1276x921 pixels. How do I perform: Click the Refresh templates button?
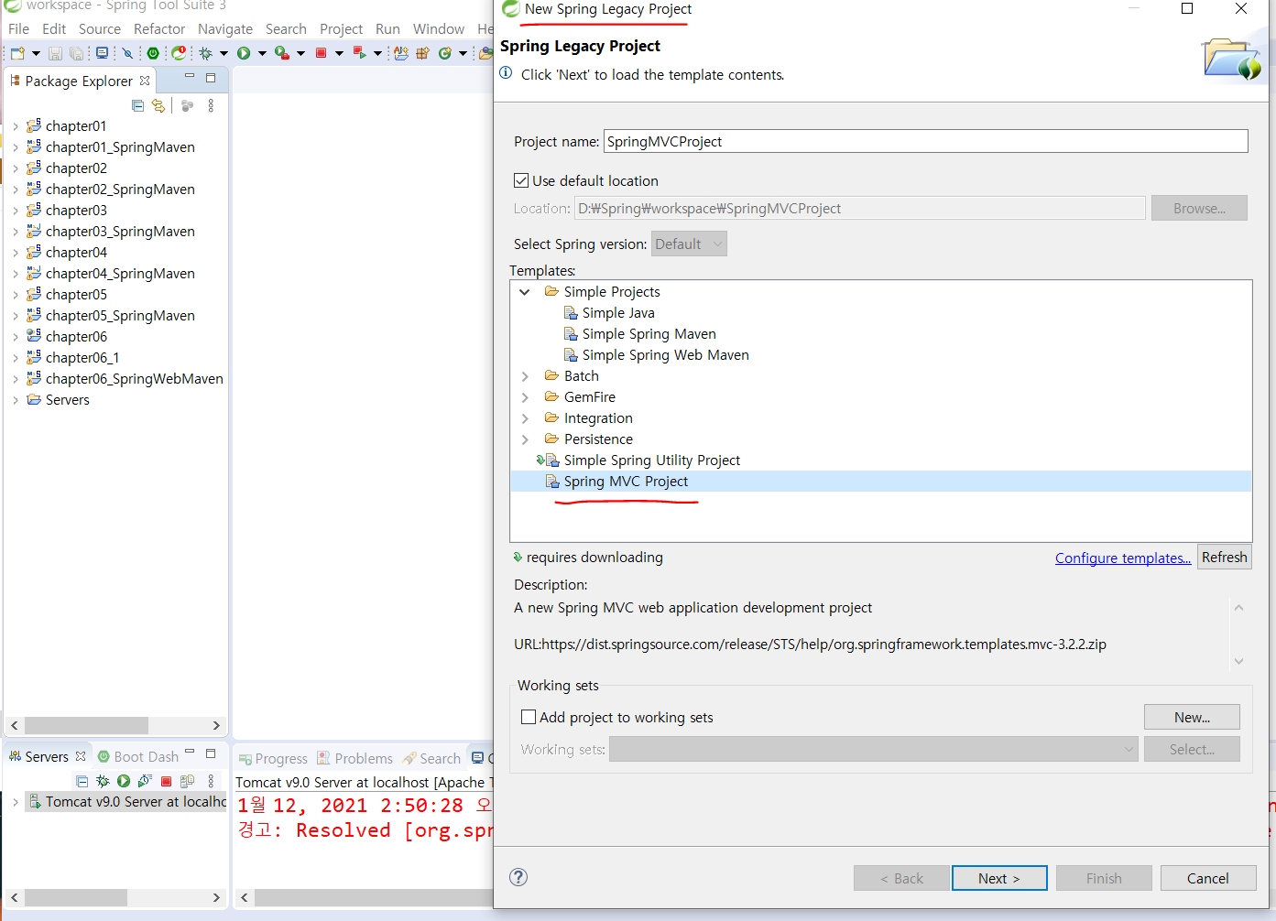pyautogui.click(x=1225, y=557)
